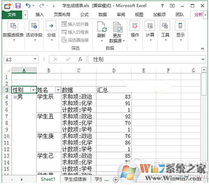Switch to the 插入 (Insert) tab
Screen dimensions: 209x185
[39, 14]
